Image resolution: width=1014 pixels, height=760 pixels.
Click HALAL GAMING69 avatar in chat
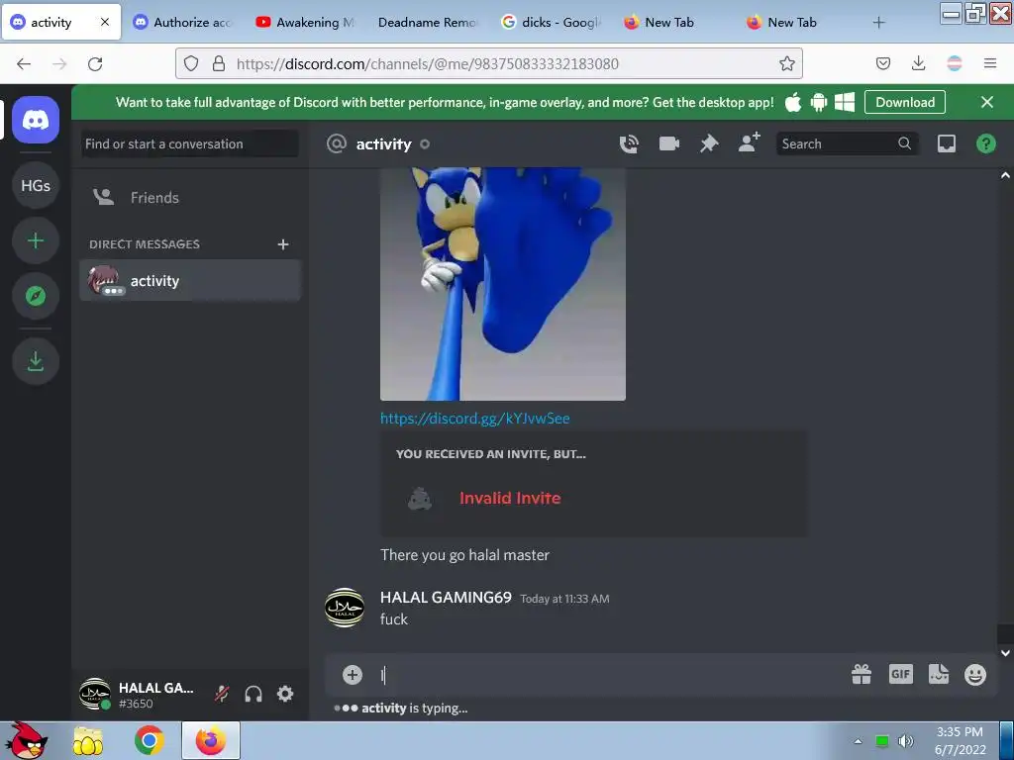pyautogui.click(x=344, y=608)
